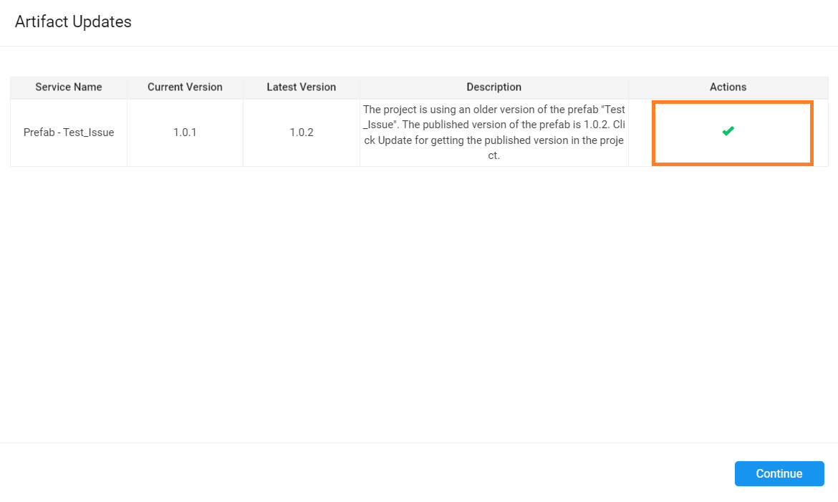838x502 pixels.
Task: Click the Actions column header
Action: click(728, 87)
